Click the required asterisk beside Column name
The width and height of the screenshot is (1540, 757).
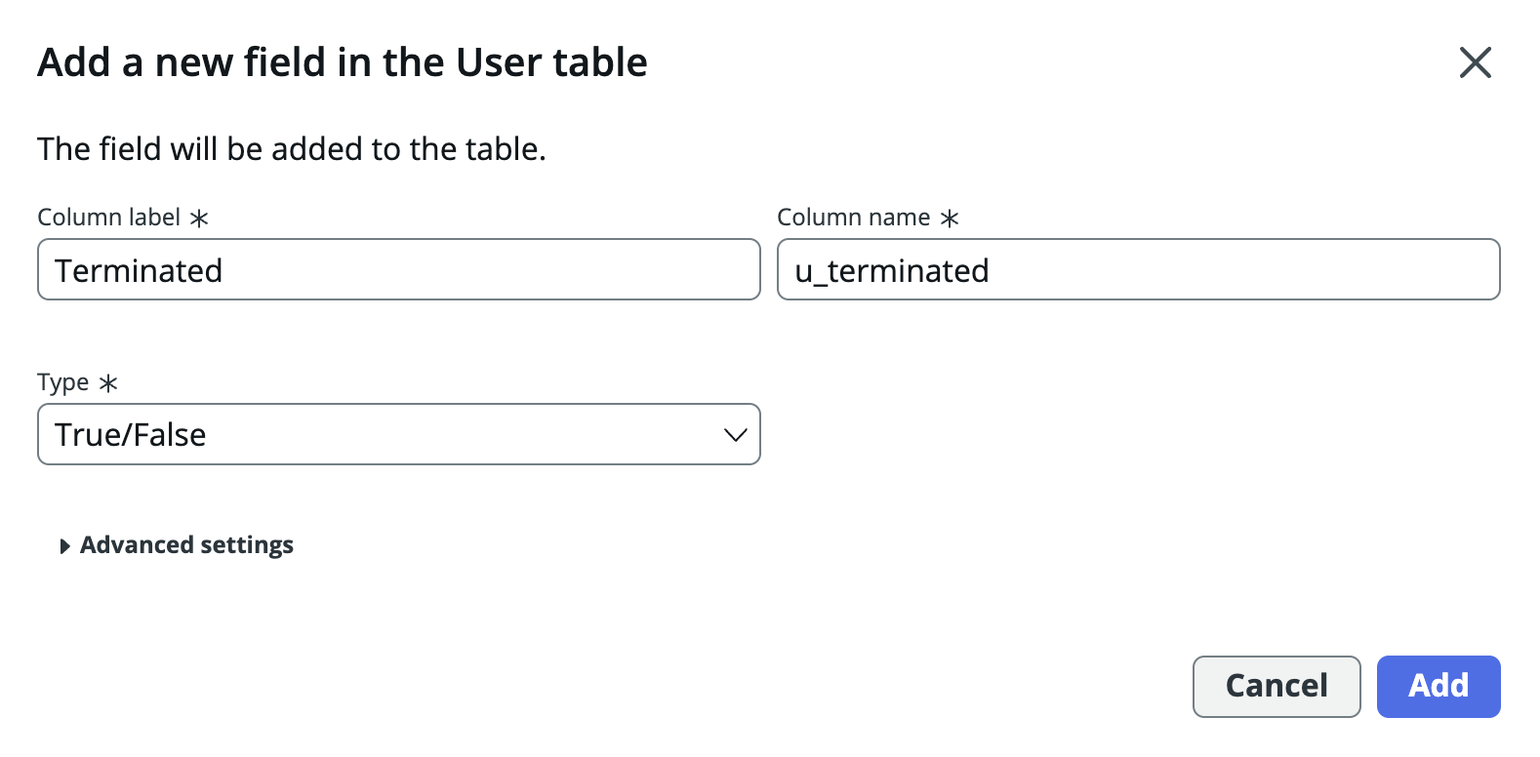pos(950,219)
